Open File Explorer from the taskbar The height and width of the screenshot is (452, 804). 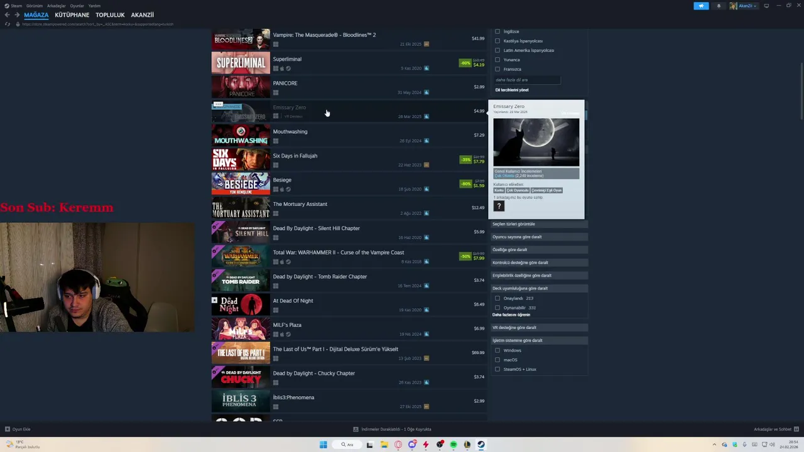[x=384, y=444]
